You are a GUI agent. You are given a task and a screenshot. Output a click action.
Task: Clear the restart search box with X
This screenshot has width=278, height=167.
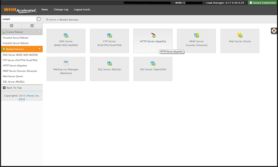[x=38, y=19]
